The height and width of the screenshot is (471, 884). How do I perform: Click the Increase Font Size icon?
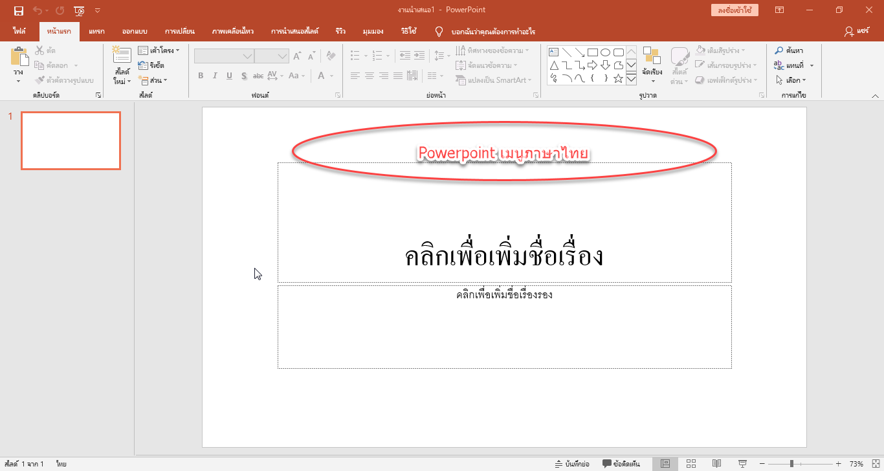pos(297,56)
